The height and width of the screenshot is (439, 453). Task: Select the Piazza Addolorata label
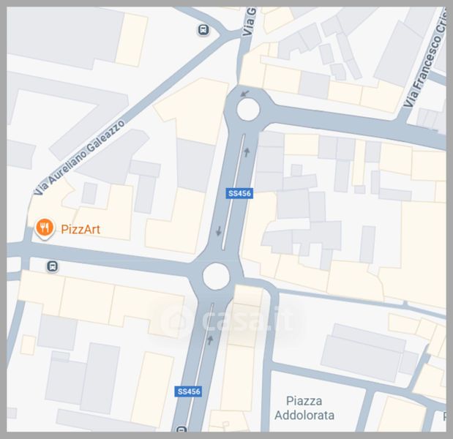pos(304,408)
